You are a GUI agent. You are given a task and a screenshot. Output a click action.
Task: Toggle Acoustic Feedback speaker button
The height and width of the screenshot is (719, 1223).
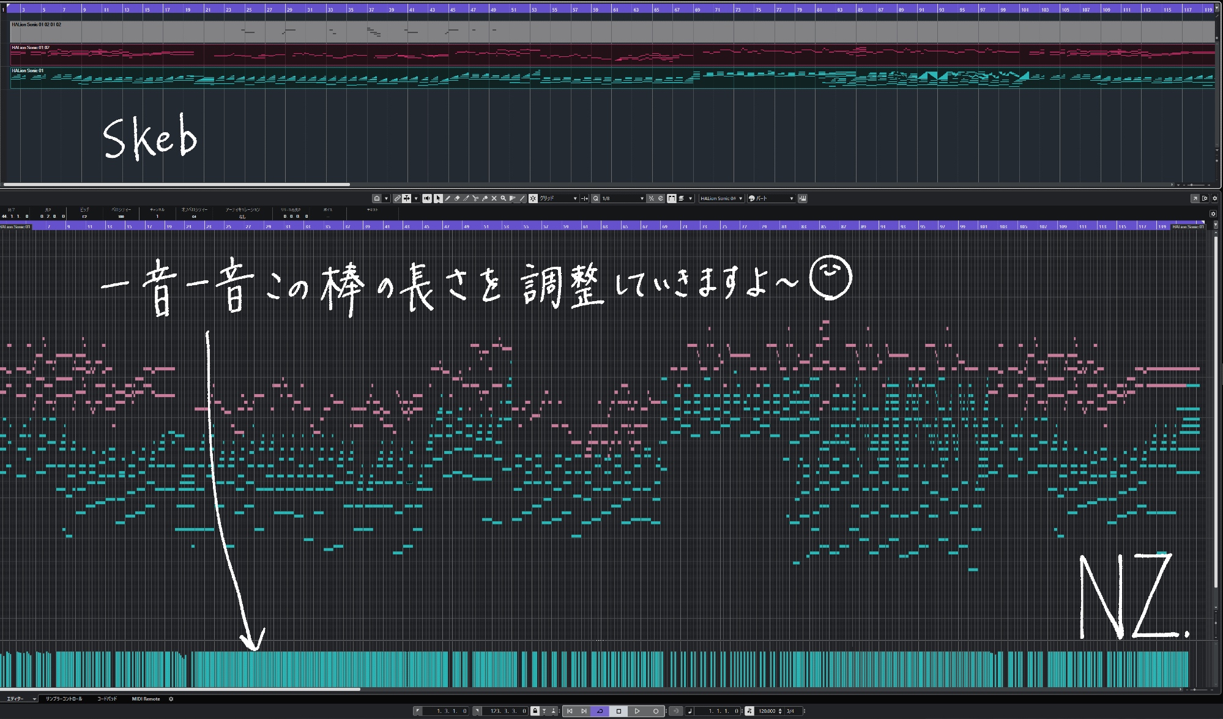click(427, 198)
